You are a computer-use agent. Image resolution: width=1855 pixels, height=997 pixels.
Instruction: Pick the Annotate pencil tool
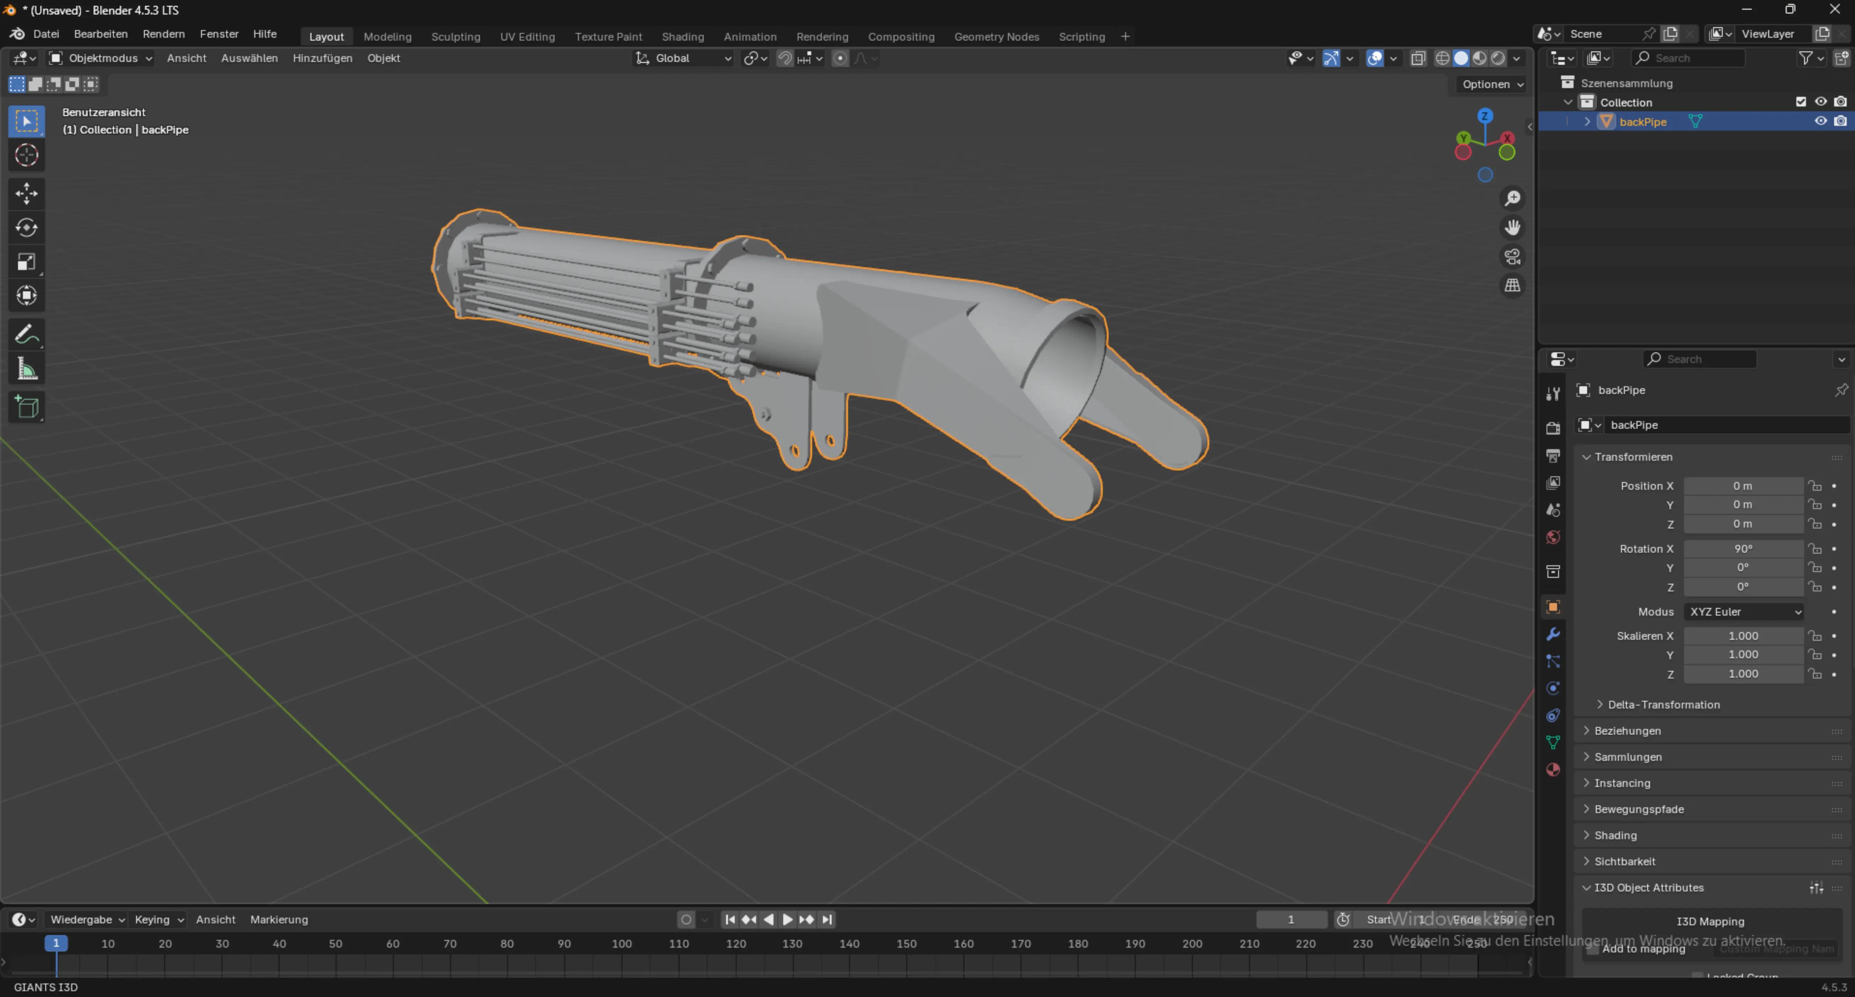[x=27, y=335]
